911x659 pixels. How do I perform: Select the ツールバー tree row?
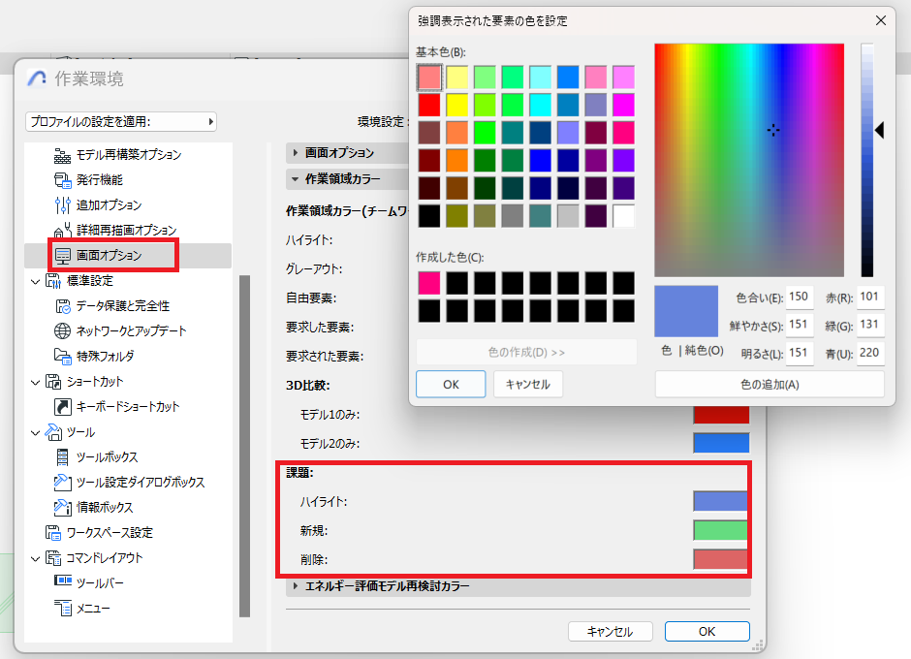click(x=128, y=582)
